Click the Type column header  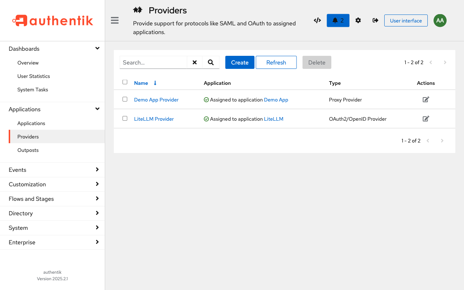coord(335,83)
